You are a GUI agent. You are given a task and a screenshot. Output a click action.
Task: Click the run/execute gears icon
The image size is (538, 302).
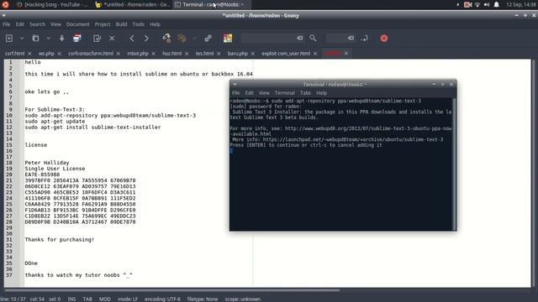(208, 39)
